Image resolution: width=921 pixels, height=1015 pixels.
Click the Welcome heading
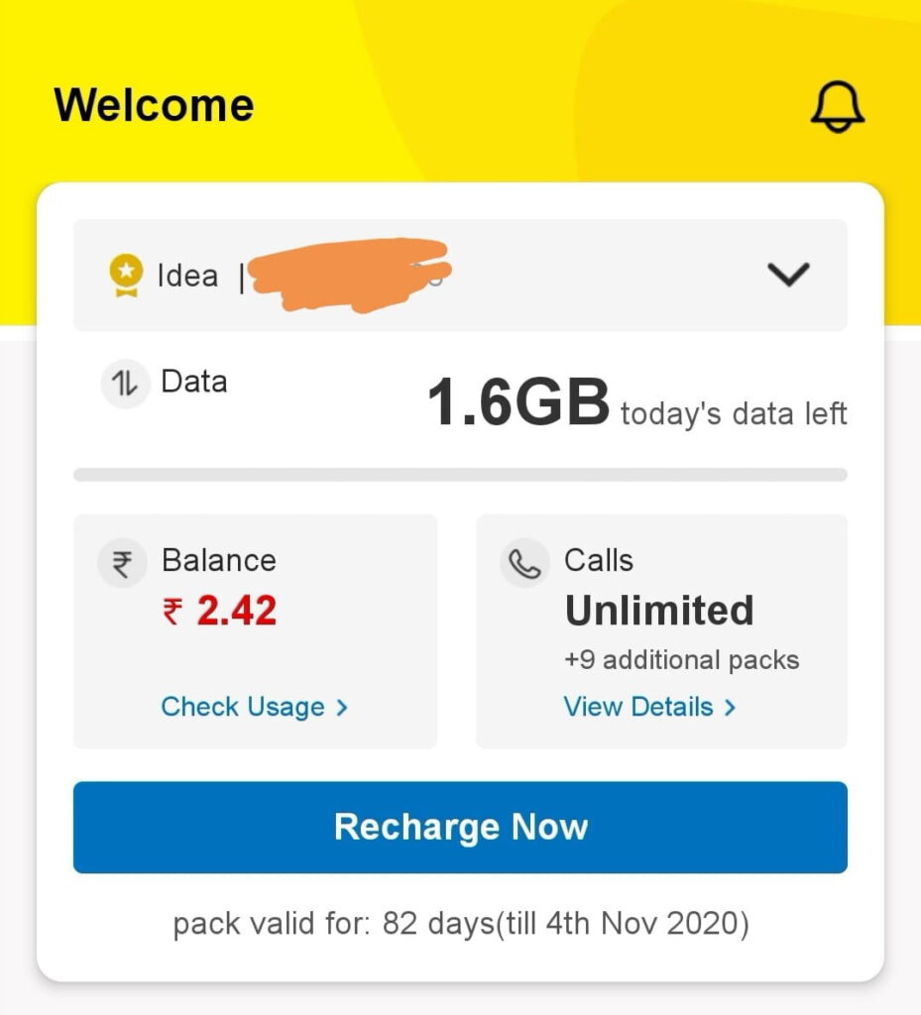pyautogui.click(x=154, y=105)
